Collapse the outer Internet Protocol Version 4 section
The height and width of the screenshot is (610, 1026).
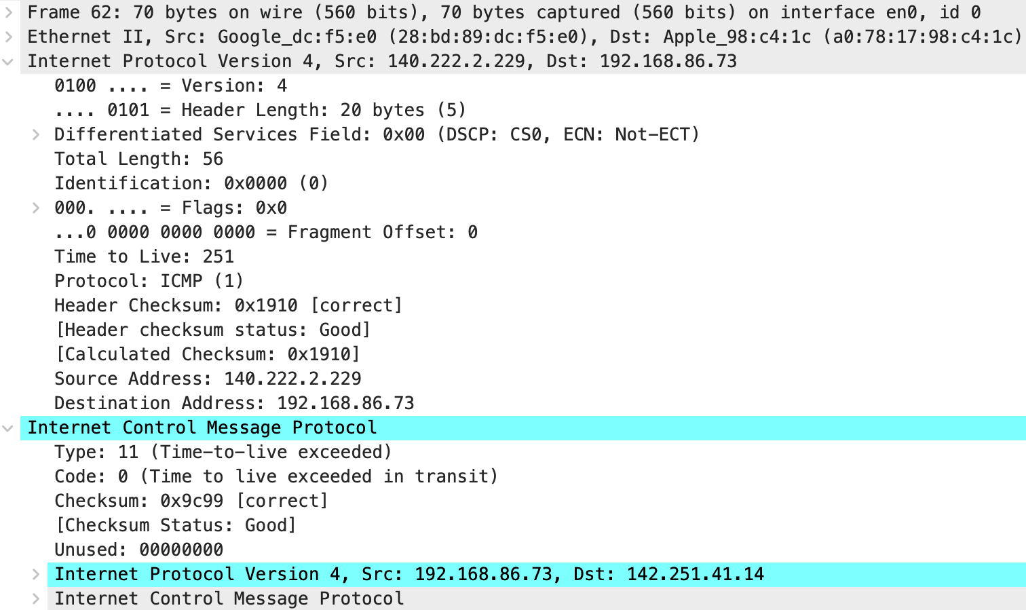(x=9, y=61)
